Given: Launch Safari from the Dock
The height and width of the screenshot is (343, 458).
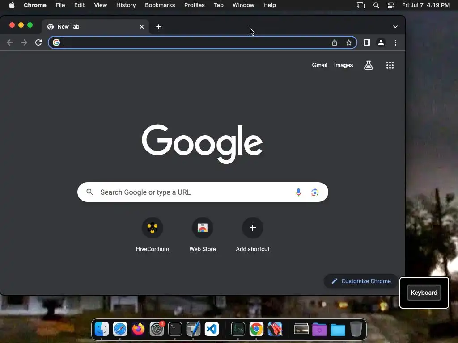Looking at the screenshot, I should point(120,329).
